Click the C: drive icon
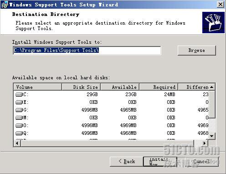 [x=19, y=95]
